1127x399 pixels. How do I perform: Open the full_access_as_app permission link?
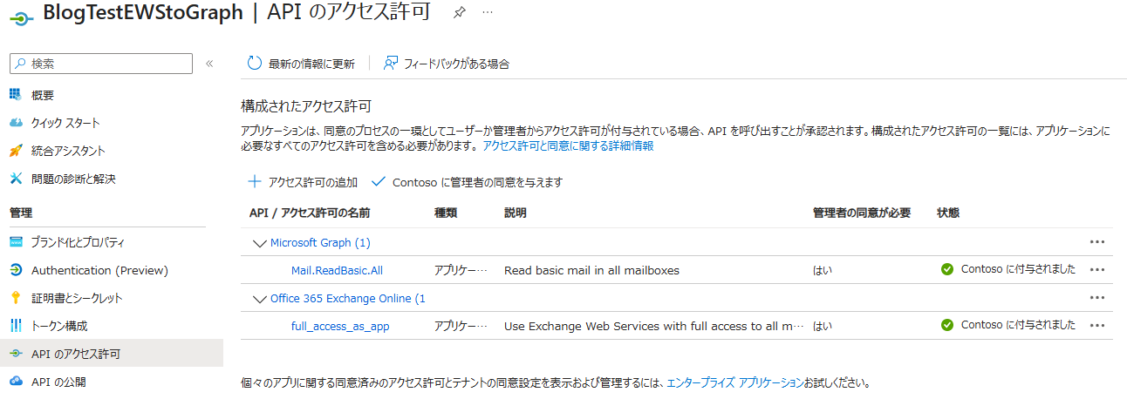pyautogui.click(x=340, y=326)
